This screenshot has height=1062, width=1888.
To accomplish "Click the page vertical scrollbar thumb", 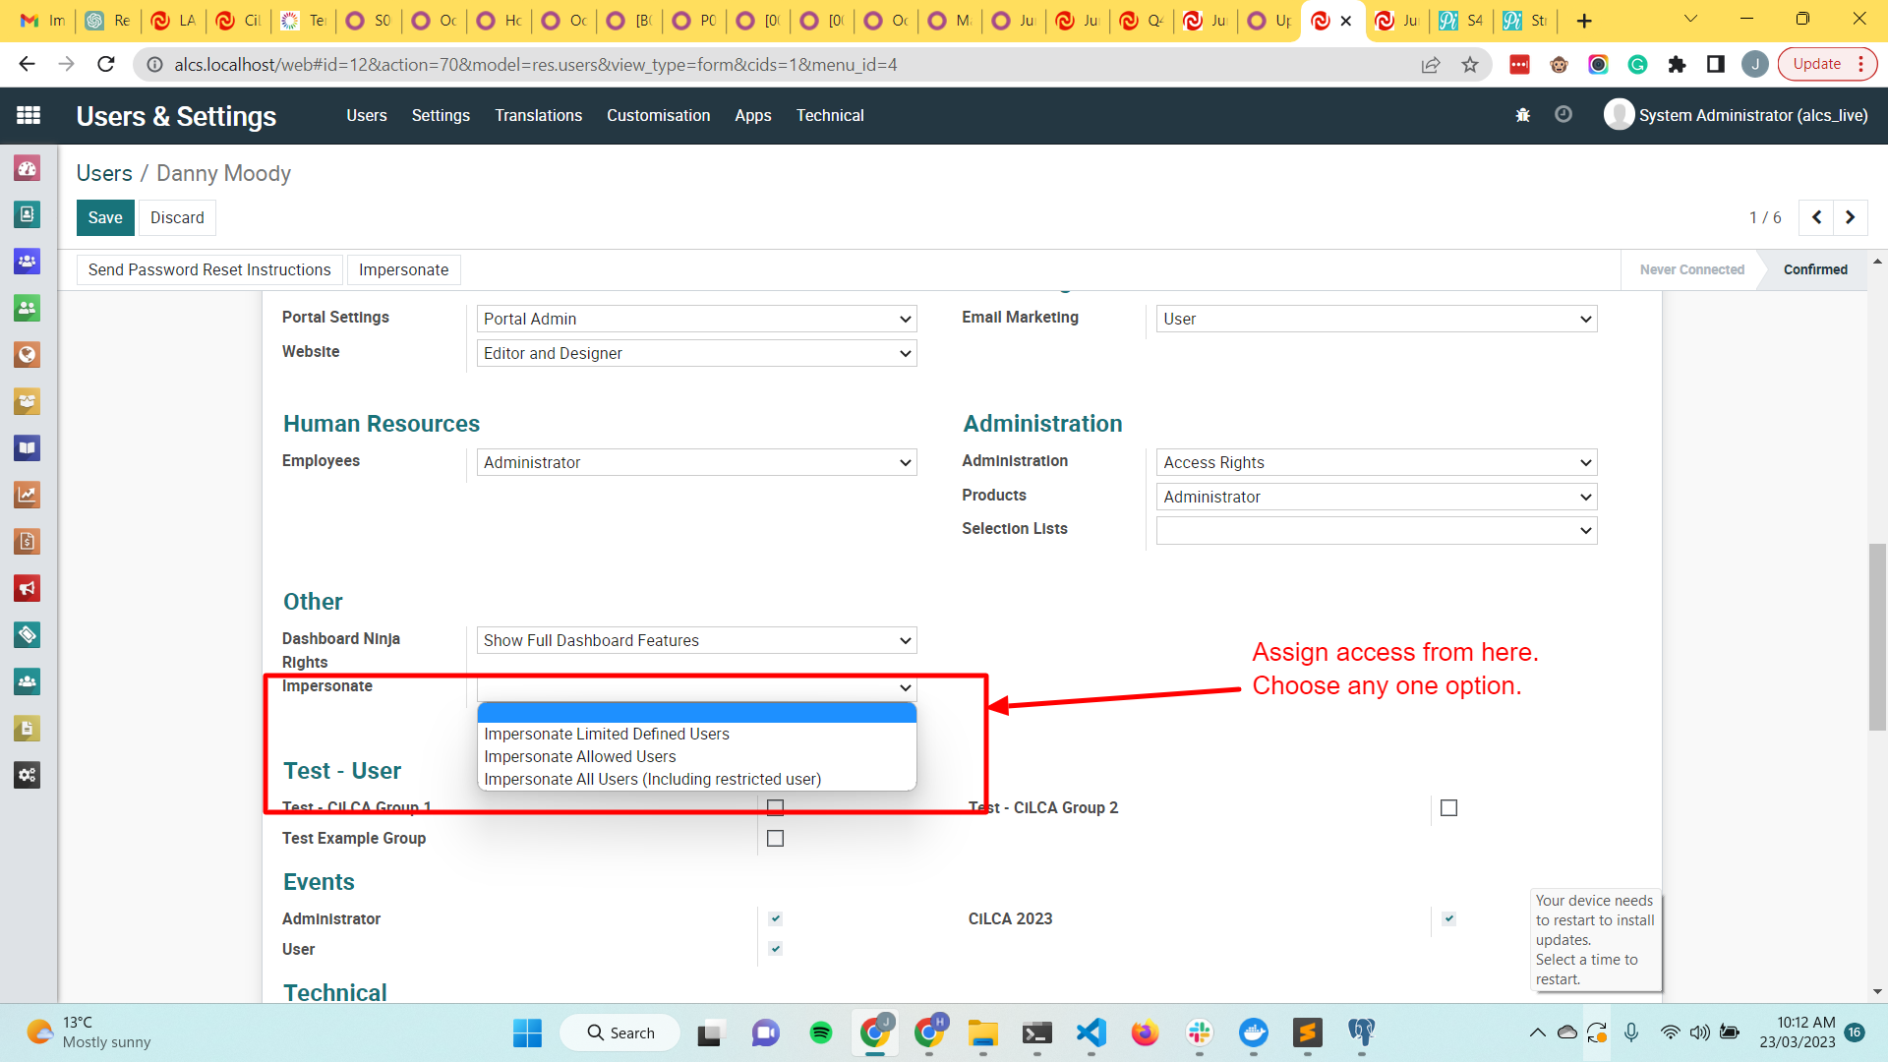I will (x=1877, y=636).
